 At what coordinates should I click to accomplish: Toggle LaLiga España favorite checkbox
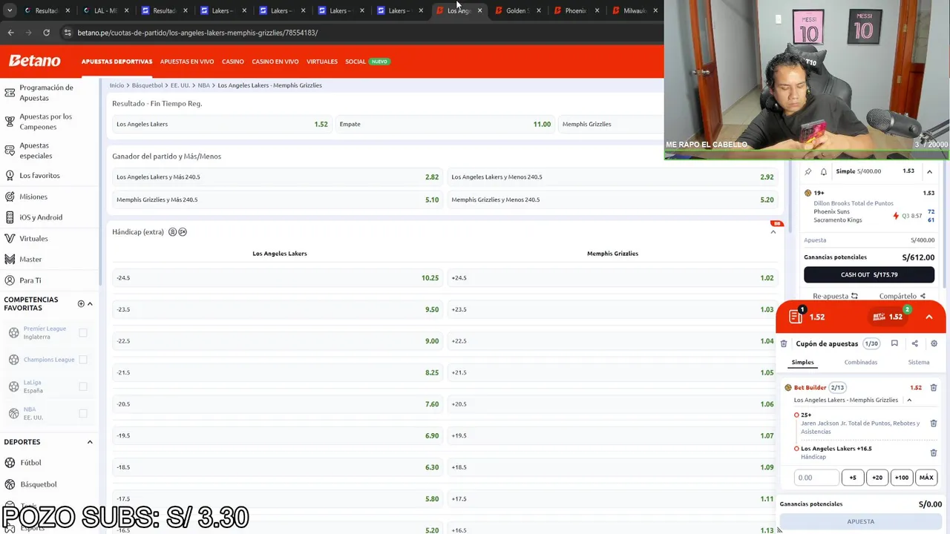pos(83,386)
